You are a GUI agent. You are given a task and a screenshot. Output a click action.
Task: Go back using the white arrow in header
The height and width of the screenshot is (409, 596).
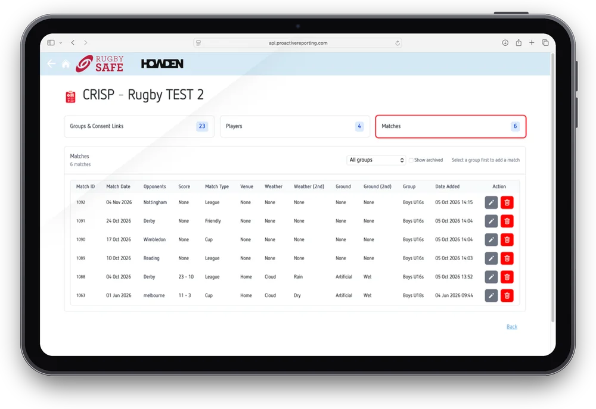(51, 64)
